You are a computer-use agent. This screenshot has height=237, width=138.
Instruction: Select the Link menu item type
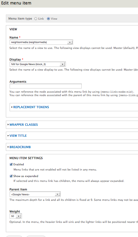point(36,19)
